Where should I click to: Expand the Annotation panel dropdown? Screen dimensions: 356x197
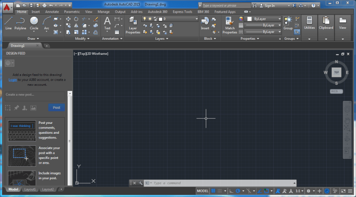(112, 39)
